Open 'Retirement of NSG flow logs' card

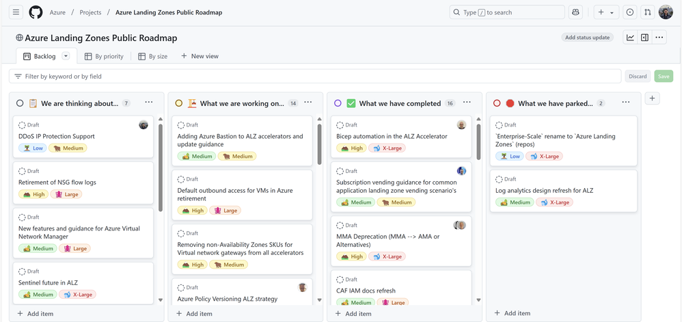coord(57,183)
